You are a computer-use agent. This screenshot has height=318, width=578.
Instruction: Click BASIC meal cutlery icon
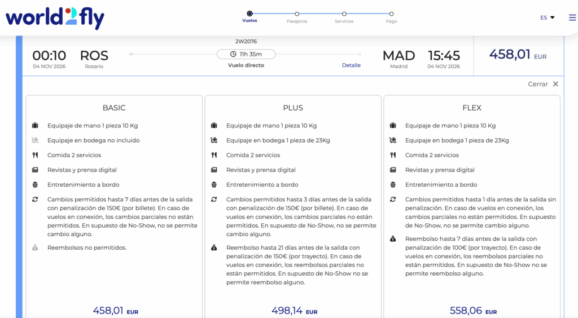click(35, 155)
